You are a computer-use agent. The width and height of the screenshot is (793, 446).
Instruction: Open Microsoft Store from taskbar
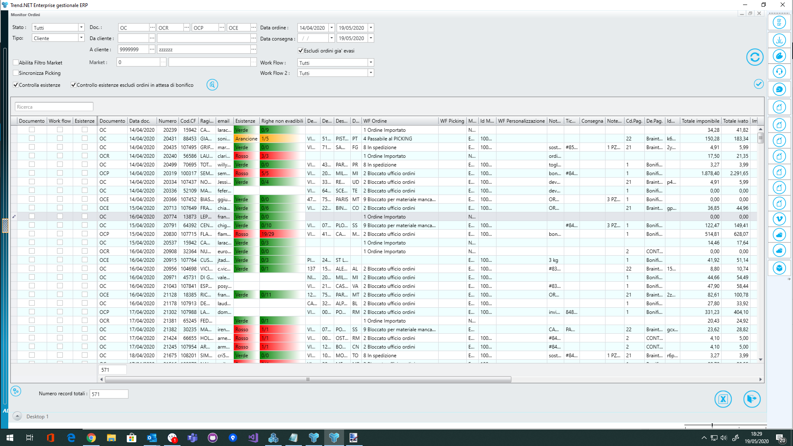132,438
